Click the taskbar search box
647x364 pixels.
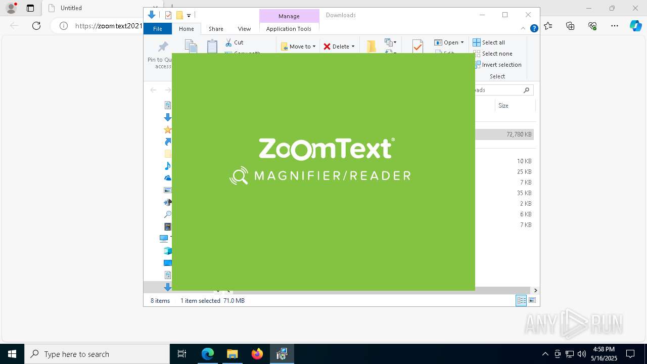tap(97, 354)
